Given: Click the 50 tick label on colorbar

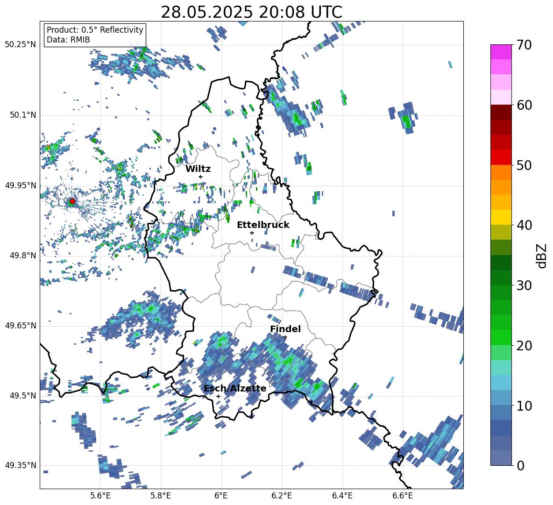Looking at the screenshot, I should pos(524,165).
